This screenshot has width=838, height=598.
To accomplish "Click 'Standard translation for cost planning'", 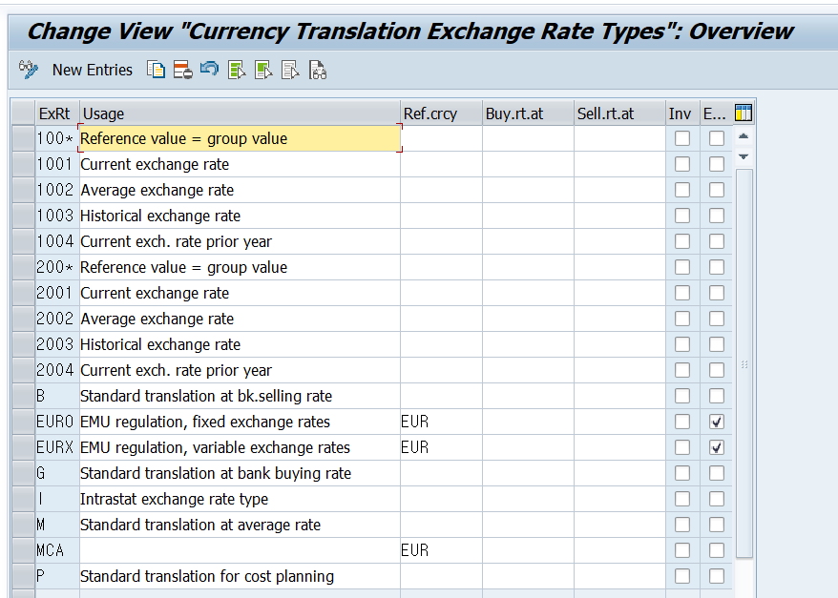I will [207, 577].
